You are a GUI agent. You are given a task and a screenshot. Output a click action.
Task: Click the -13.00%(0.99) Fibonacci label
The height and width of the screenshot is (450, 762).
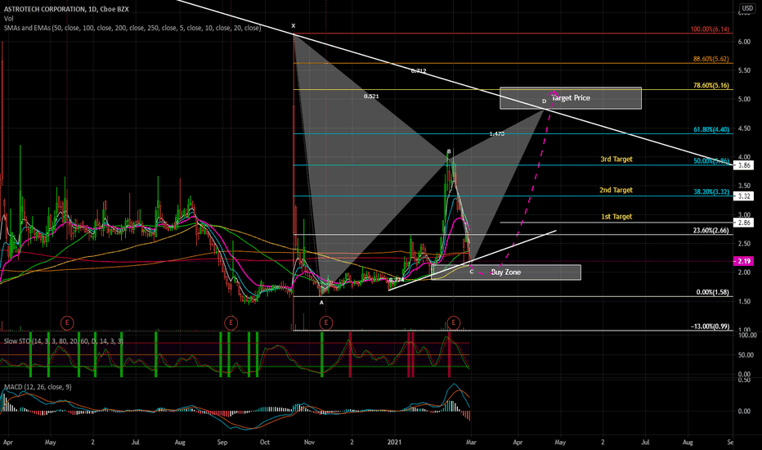pos(710,326)
